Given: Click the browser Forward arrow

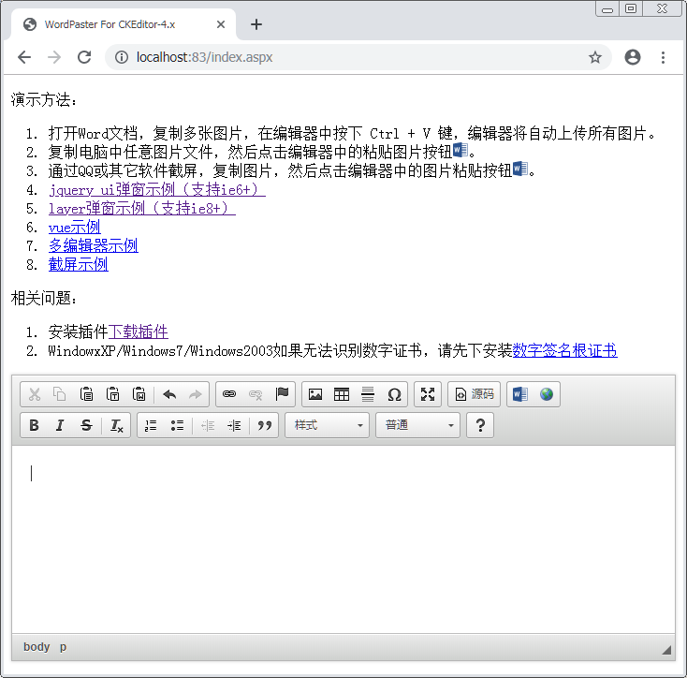Looking at the screenshot, I should 54,57.
